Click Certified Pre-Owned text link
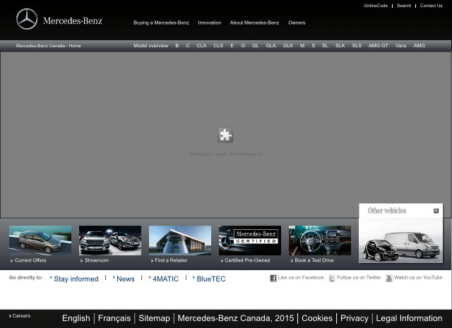Viewport: 452px width, 328px height. [247, 260]
